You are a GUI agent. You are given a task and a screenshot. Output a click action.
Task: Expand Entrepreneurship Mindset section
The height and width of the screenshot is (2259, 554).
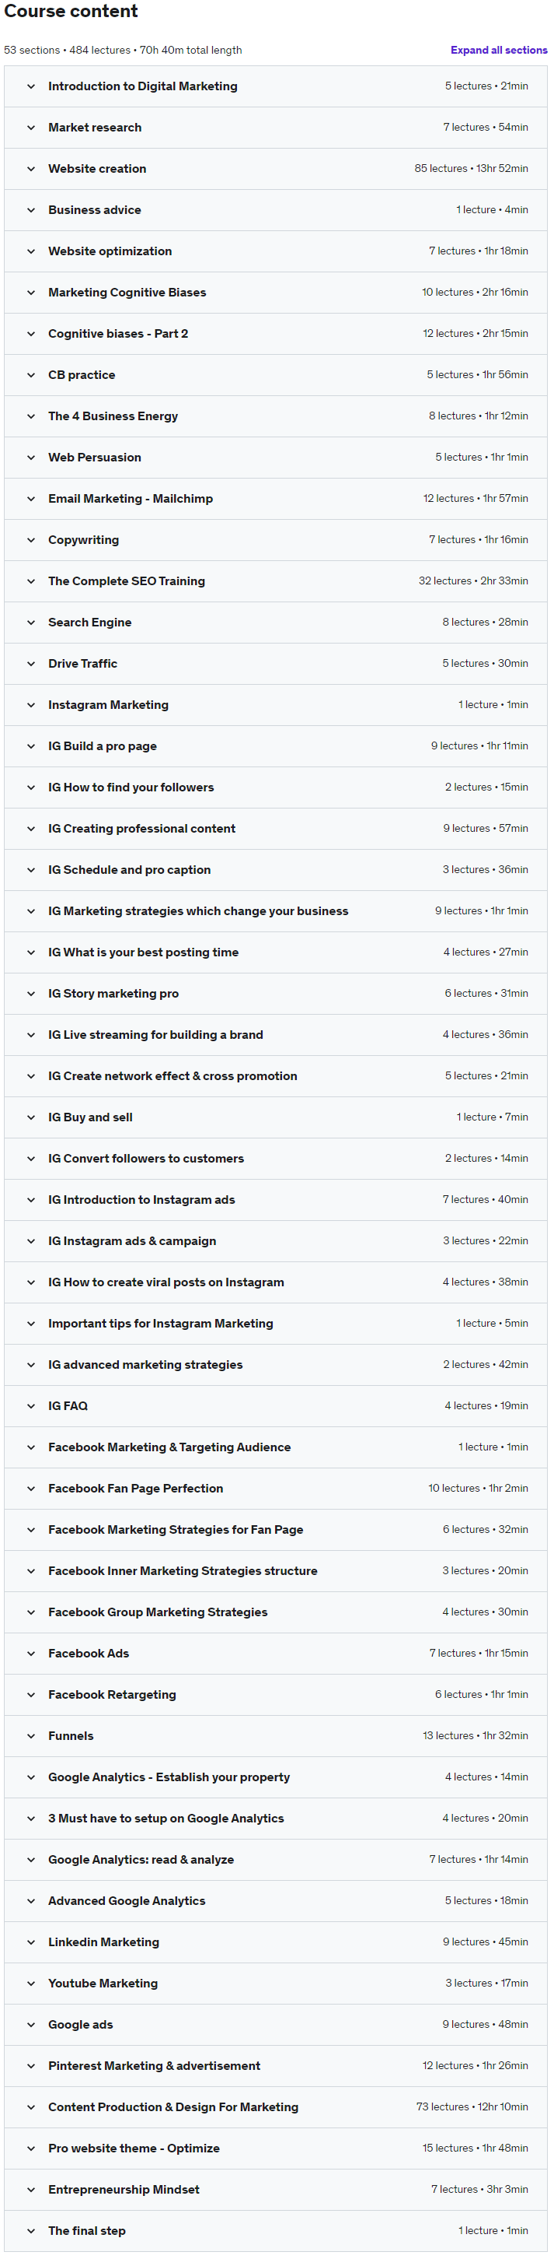point(276,2188)
